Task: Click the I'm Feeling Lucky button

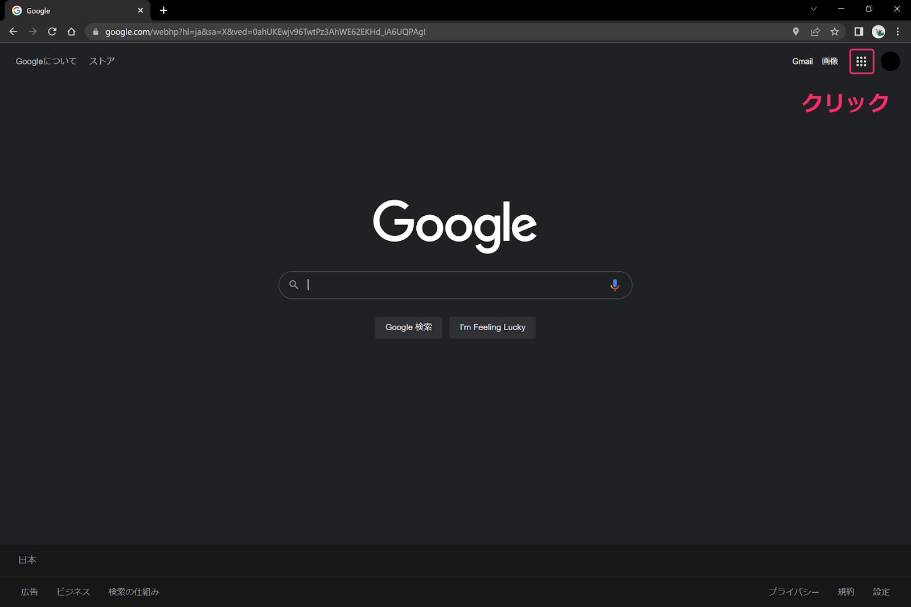Action: pyautogui.click(x=493, y=327)
